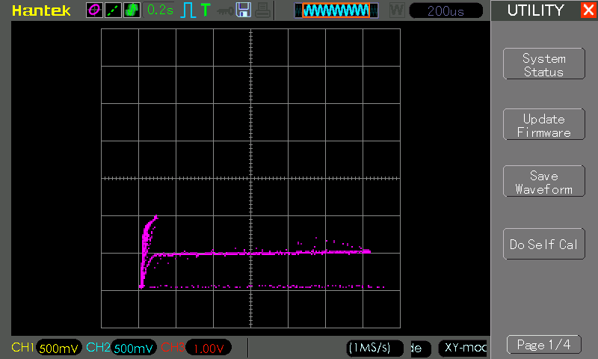Click the green persistence waveform icon
The image size is (598, 359).
pos(132,10)
